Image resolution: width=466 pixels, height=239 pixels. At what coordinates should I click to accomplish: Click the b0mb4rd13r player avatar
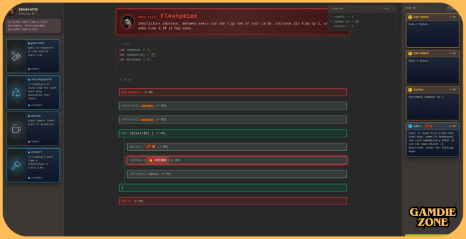pyautogui.click(x=12, y=11)
